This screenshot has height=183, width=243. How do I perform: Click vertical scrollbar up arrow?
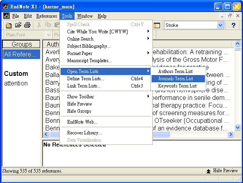point(237,44)
